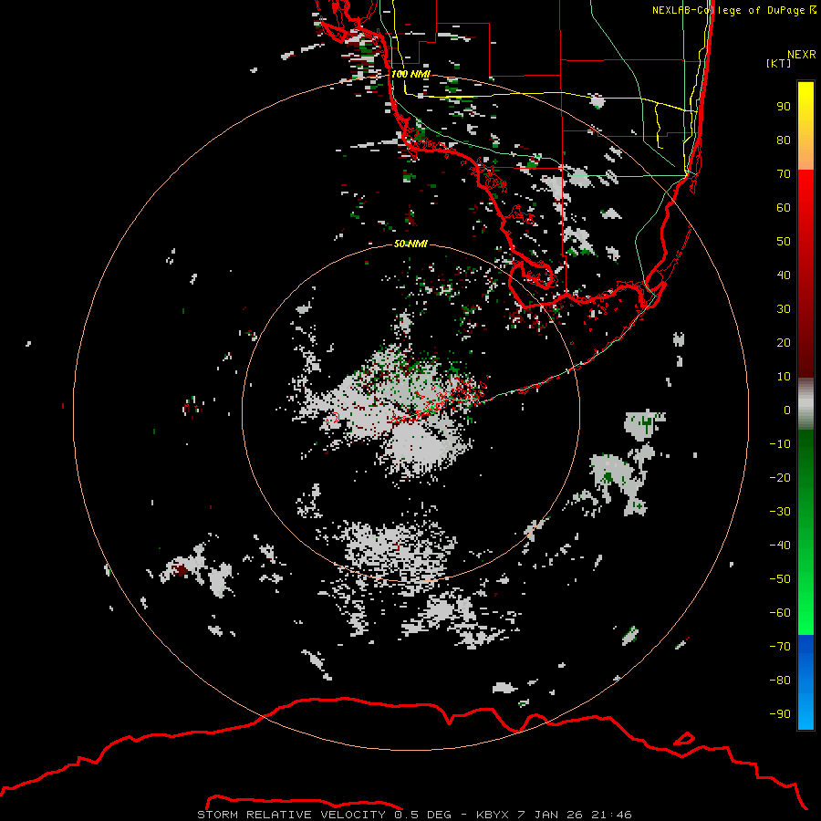Click the "-70" value on the color scale
The image size is (821, 821).
point(780,647)
